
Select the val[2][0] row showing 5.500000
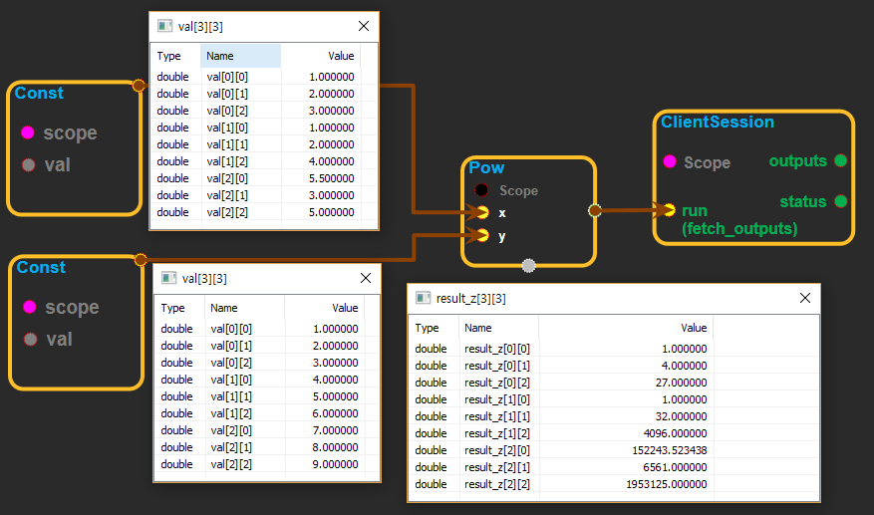click(x=264, y=178)
